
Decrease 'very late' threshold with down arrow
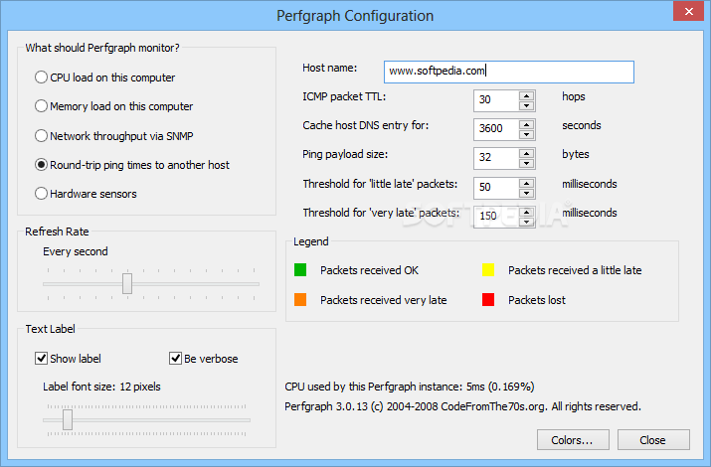526,222
